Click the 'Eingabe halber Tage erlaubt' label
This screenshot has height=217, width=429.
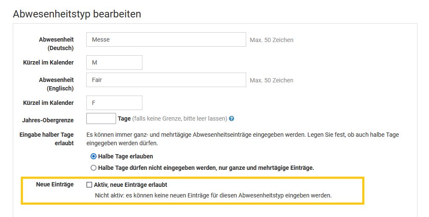tap(47, 139)
